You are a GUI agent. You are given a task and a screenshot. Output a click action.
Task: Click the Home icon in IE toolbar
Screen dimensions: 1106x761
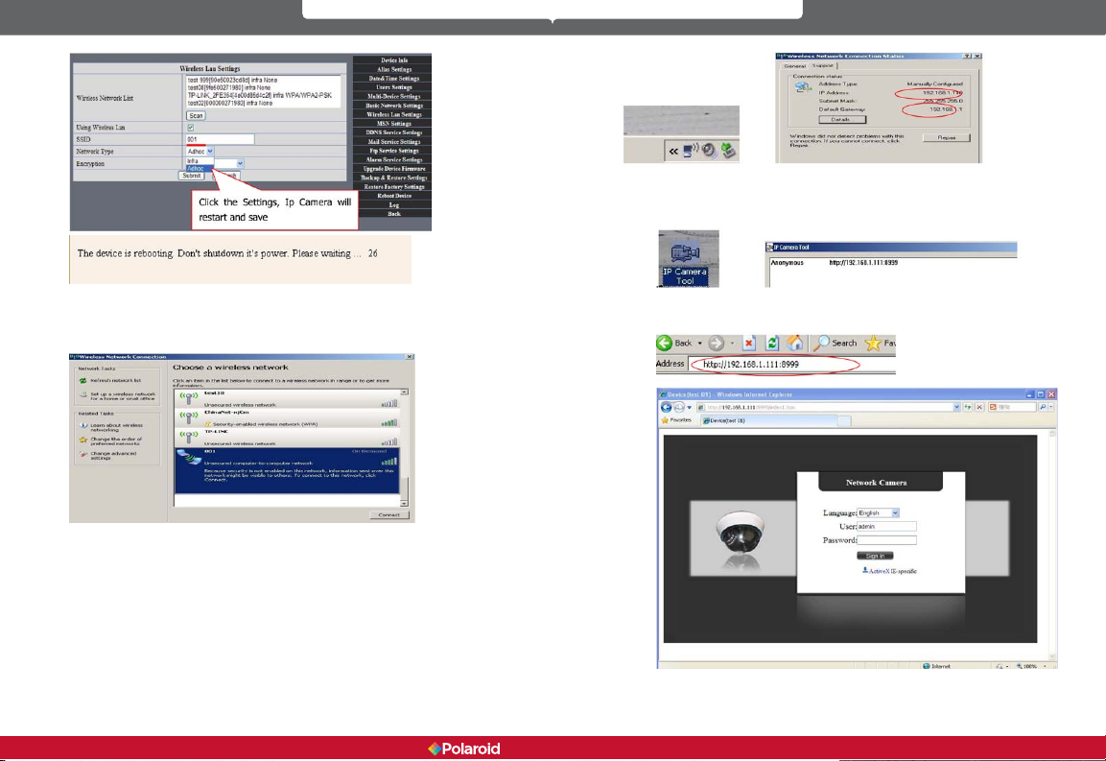click(x=795, y=344)
